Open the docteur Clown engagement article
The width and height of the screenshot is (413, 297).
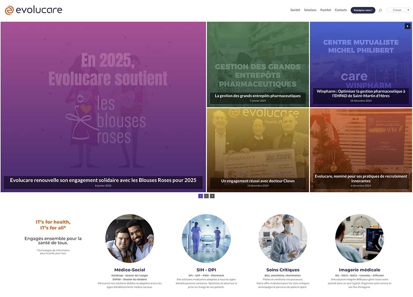(x=258, y=181)
